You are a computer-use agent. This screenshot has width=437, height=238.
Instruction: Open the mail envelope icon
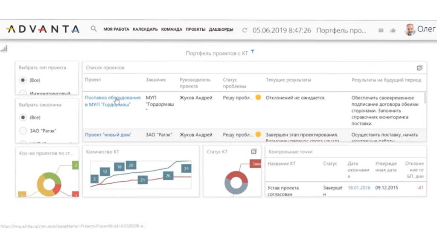(x=381, y=30)
